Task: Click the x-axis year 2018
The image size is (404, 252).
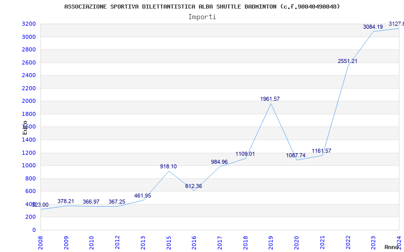Action: click(x=245, y=242)
